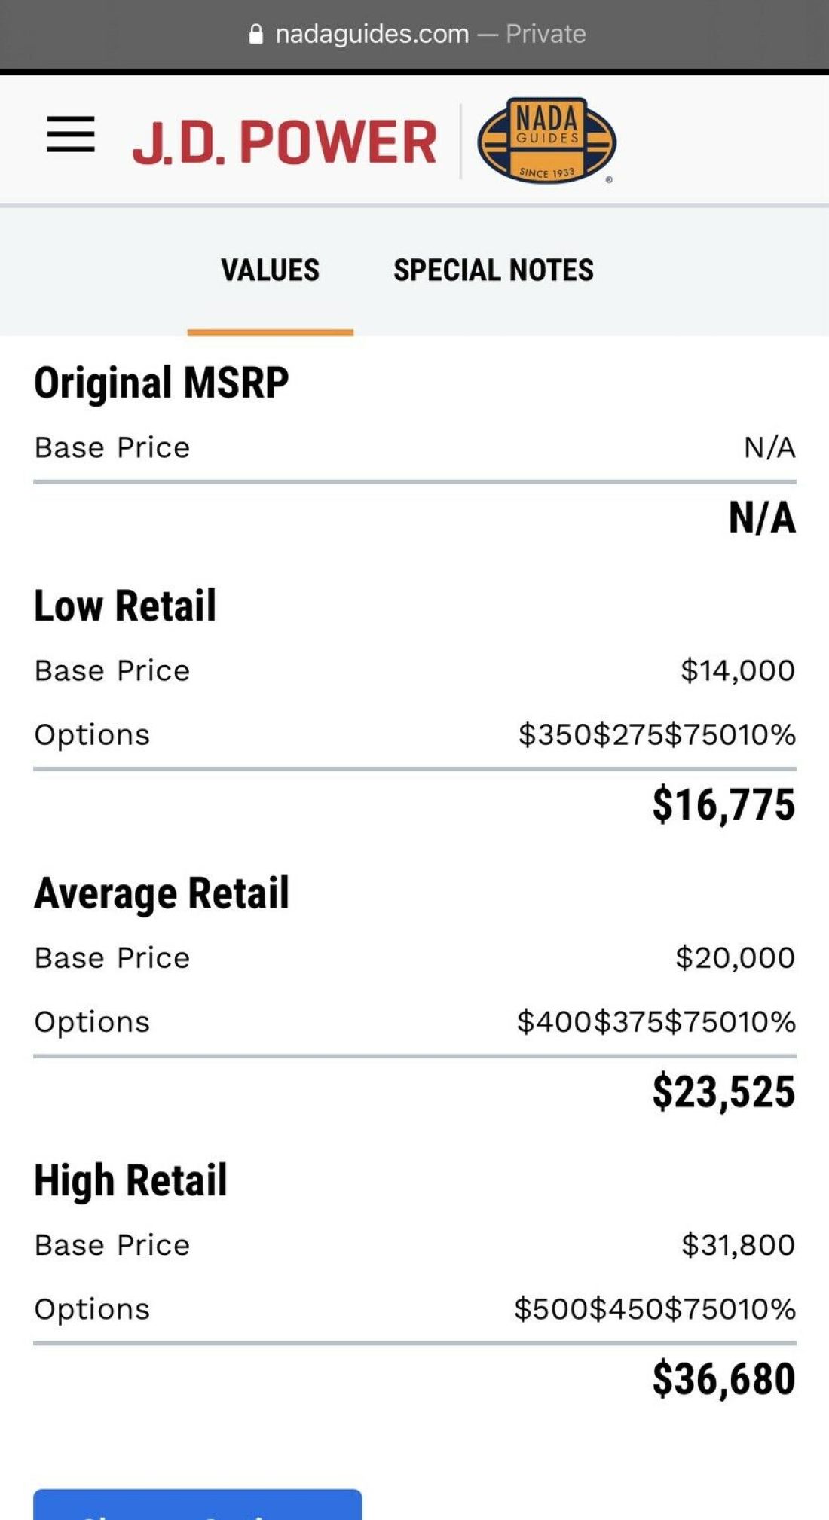The height and width of the screenshot is (1520, 829).
Task: Tap the Private label in address bar
Action: click(546, 34)
